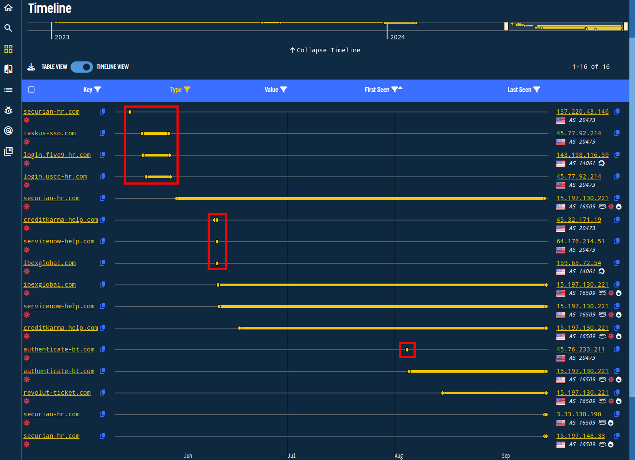Open the Type column filter
635x460 pixels.
[x=187, y=89]
